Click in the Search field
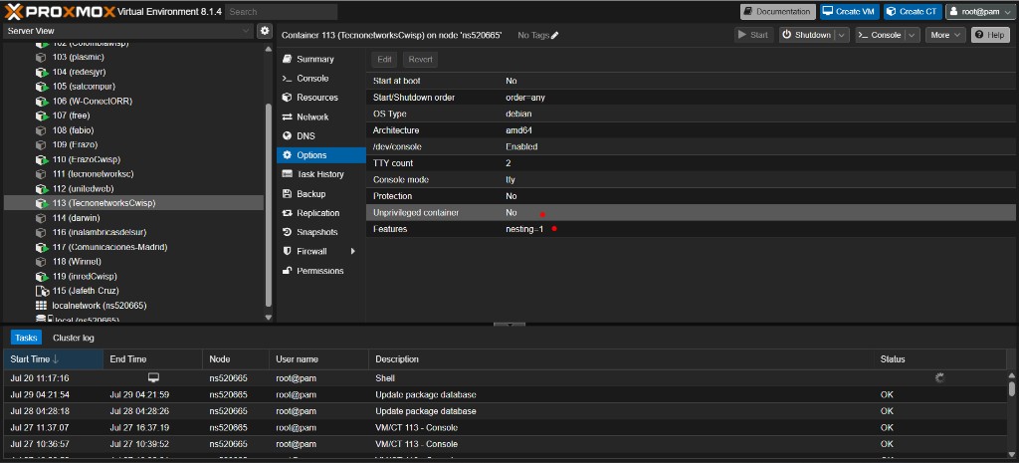Image resolution: width=1019 pixels, height=463 pixels. pos(282,12)
